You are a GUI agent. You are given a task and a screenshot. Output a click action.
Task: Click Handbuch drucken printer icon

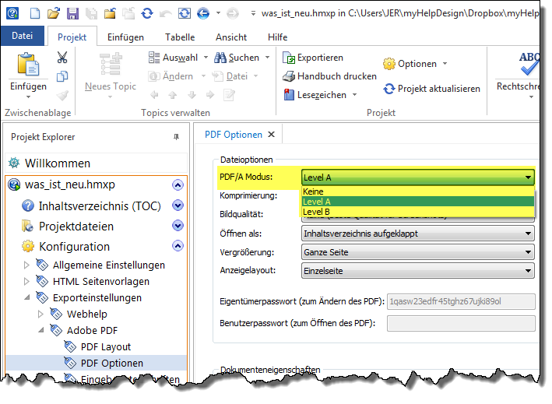click(289, 76)
